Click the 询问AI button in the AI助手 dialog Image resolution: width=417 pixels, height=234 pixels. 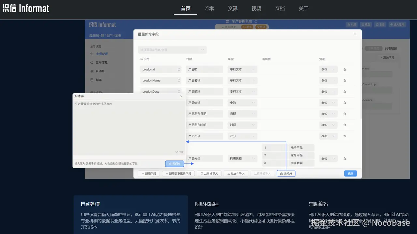pos(174,163)
